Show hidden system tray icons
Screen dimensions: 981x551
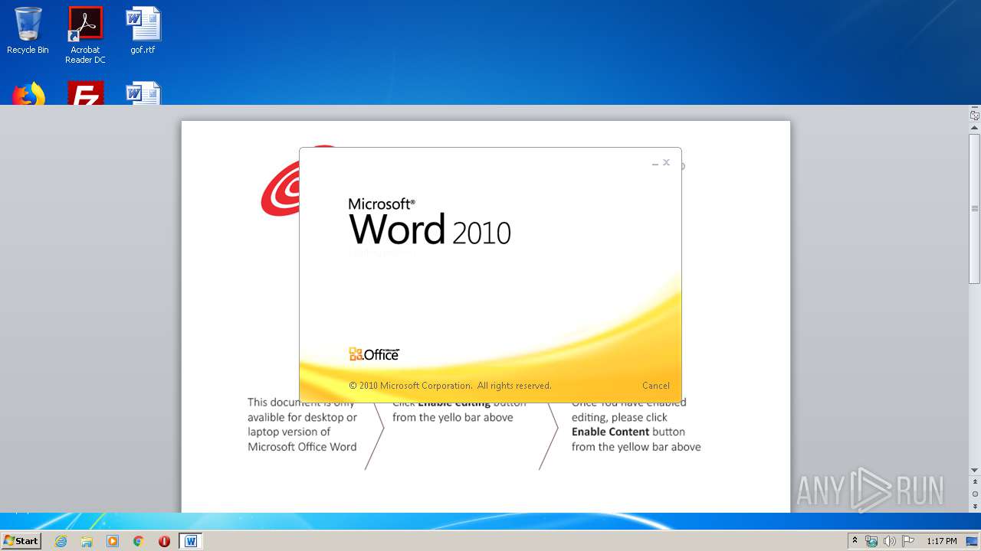pos(855,541)
